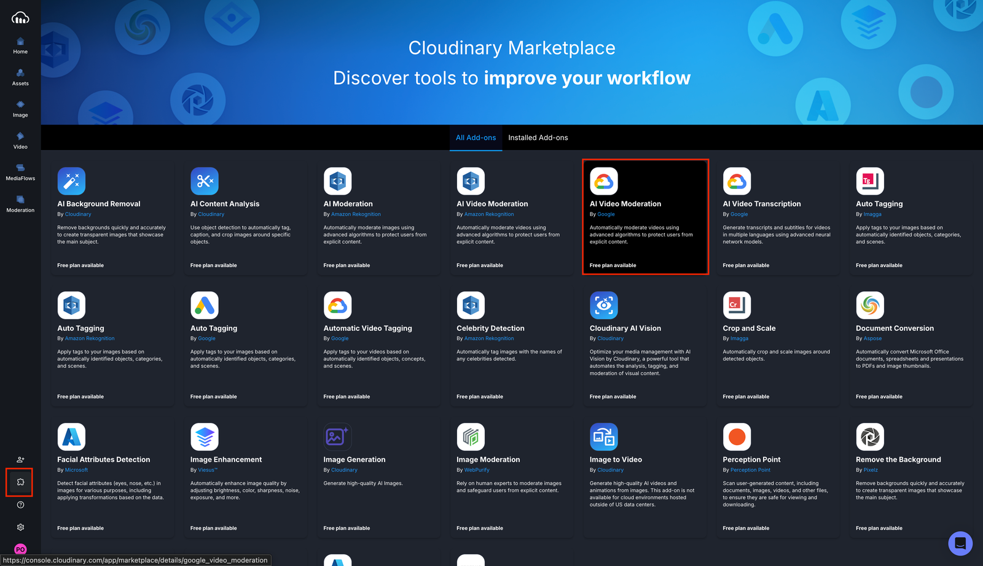Click Auto Tagging by Google icon
The width and height of the screenshot is (983, 566).
click(205, 305)
